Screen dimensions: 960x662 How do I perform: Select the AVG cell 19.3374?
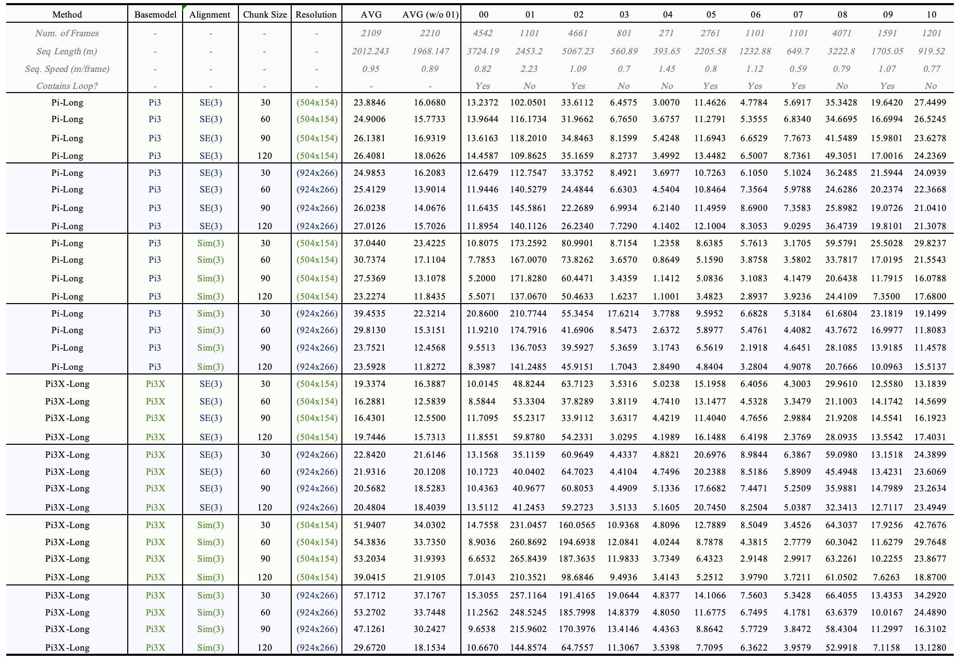coord(370,384)
